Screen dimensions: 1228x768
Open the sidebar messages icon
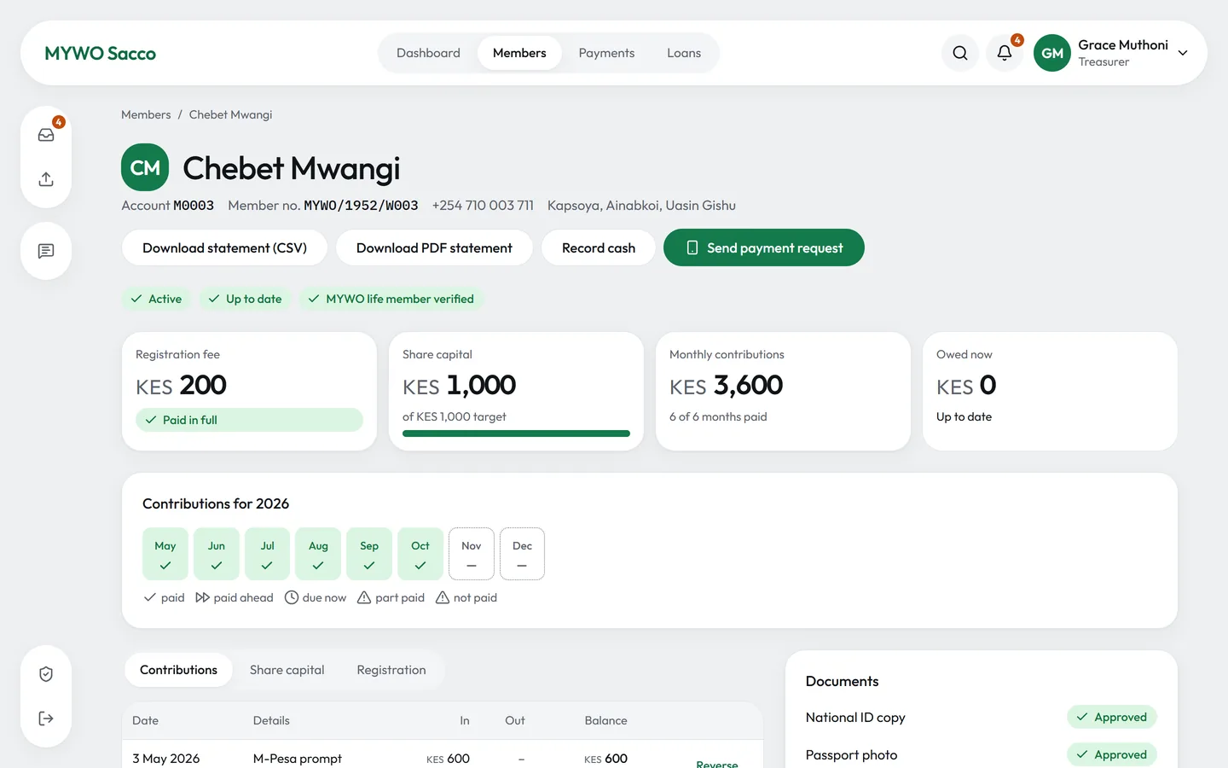pos(46,251)
